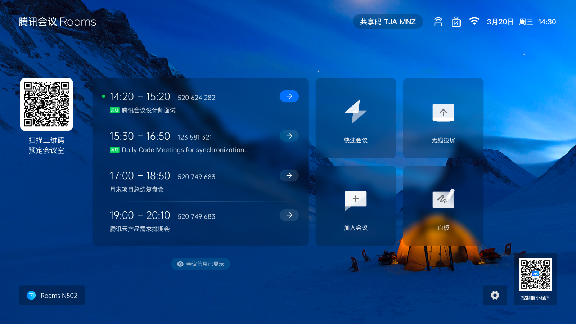The height and width of the screenshot is (324, 576).
Task: Open wireless screen casting (无线投屏) tile
Action: tap(443, 118)
